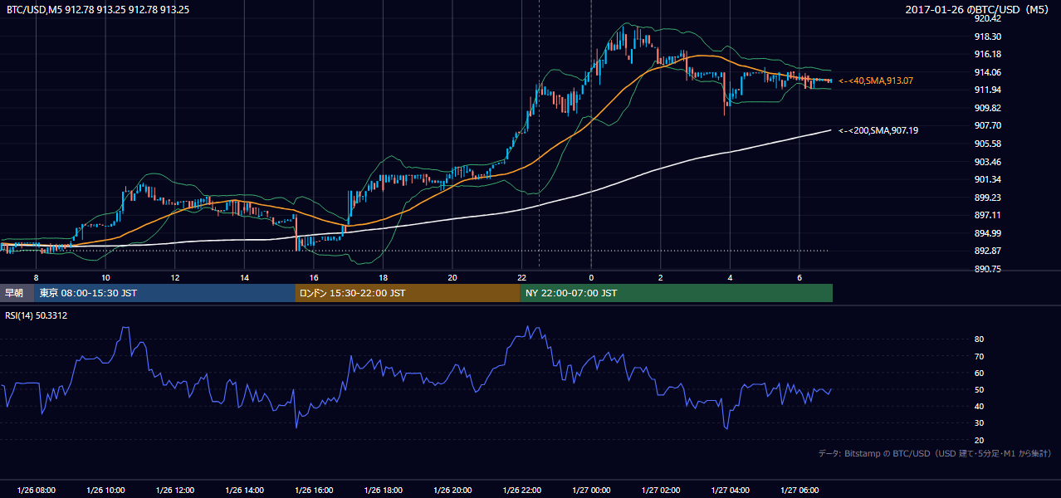This screenshot has height=498, width=1061.
Task: Click bottom time label 1/27 02:00
Action: pyautogui.click(x=660, y=491)
